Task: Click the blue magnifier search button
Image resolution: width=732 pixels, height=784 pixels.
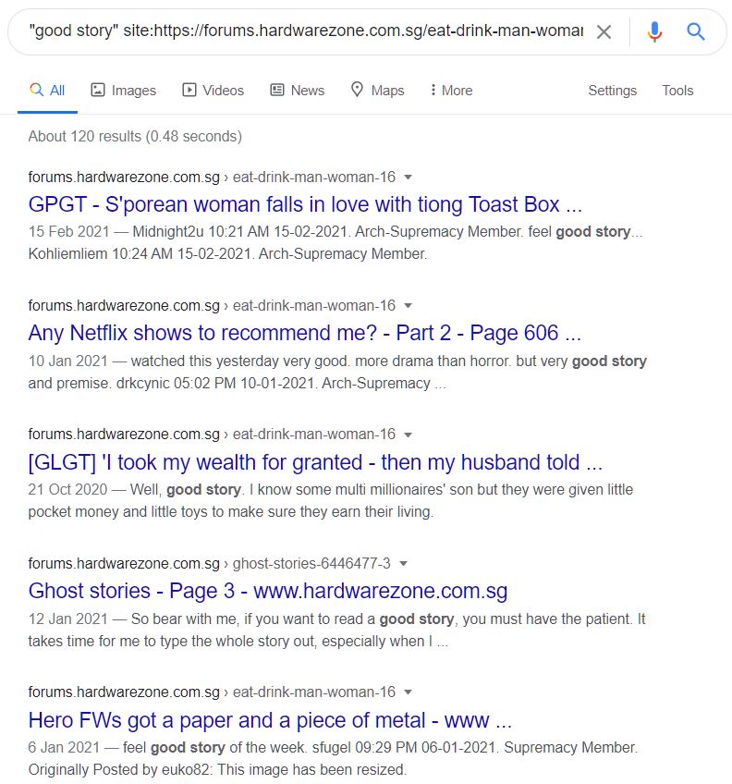Action: tap(696, 32)
